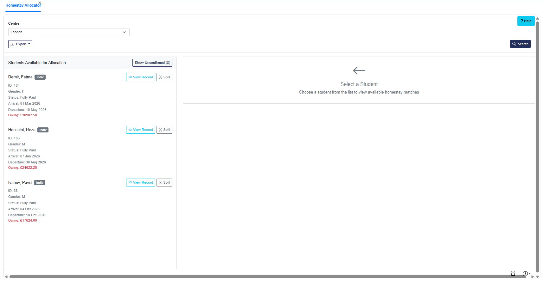View record for Ivanov, Pavel
Viewport: 544px width, 287px height.
[x=141, y=182]
